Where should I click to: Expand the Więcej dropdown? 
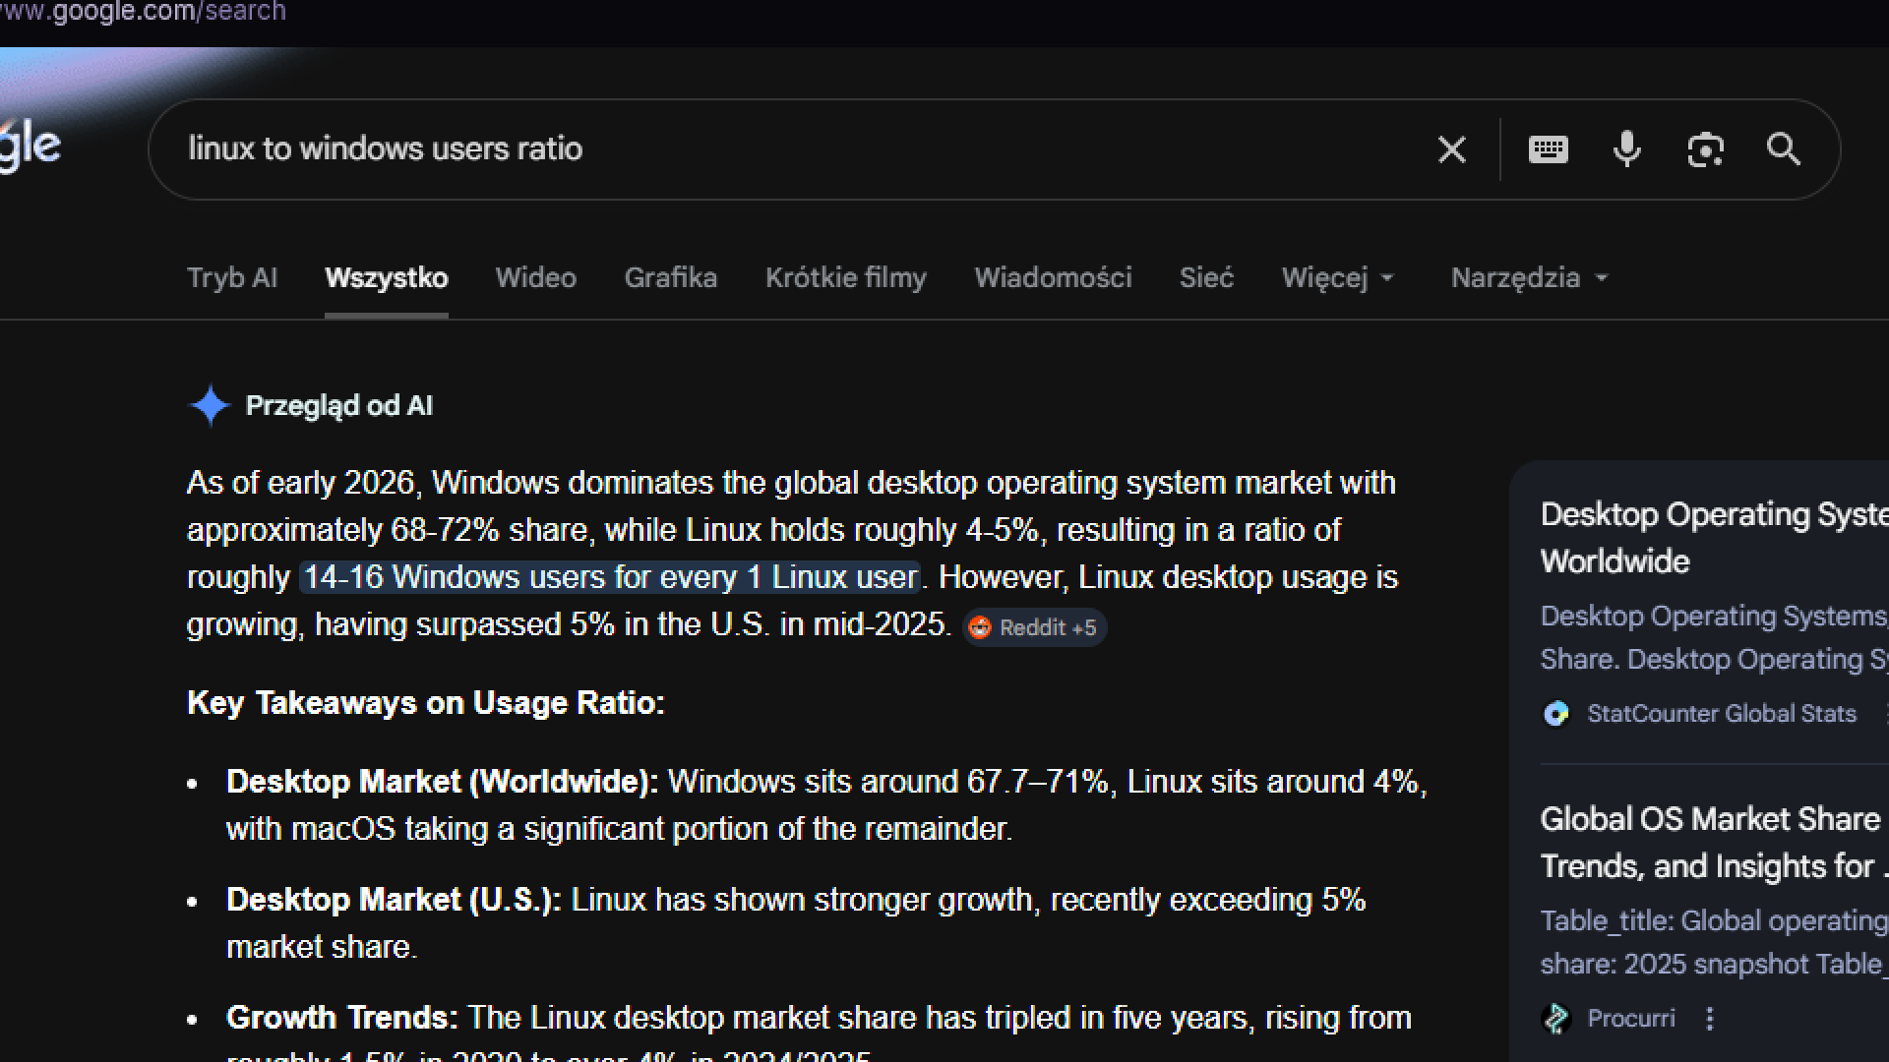click(x=1338, y=278)
